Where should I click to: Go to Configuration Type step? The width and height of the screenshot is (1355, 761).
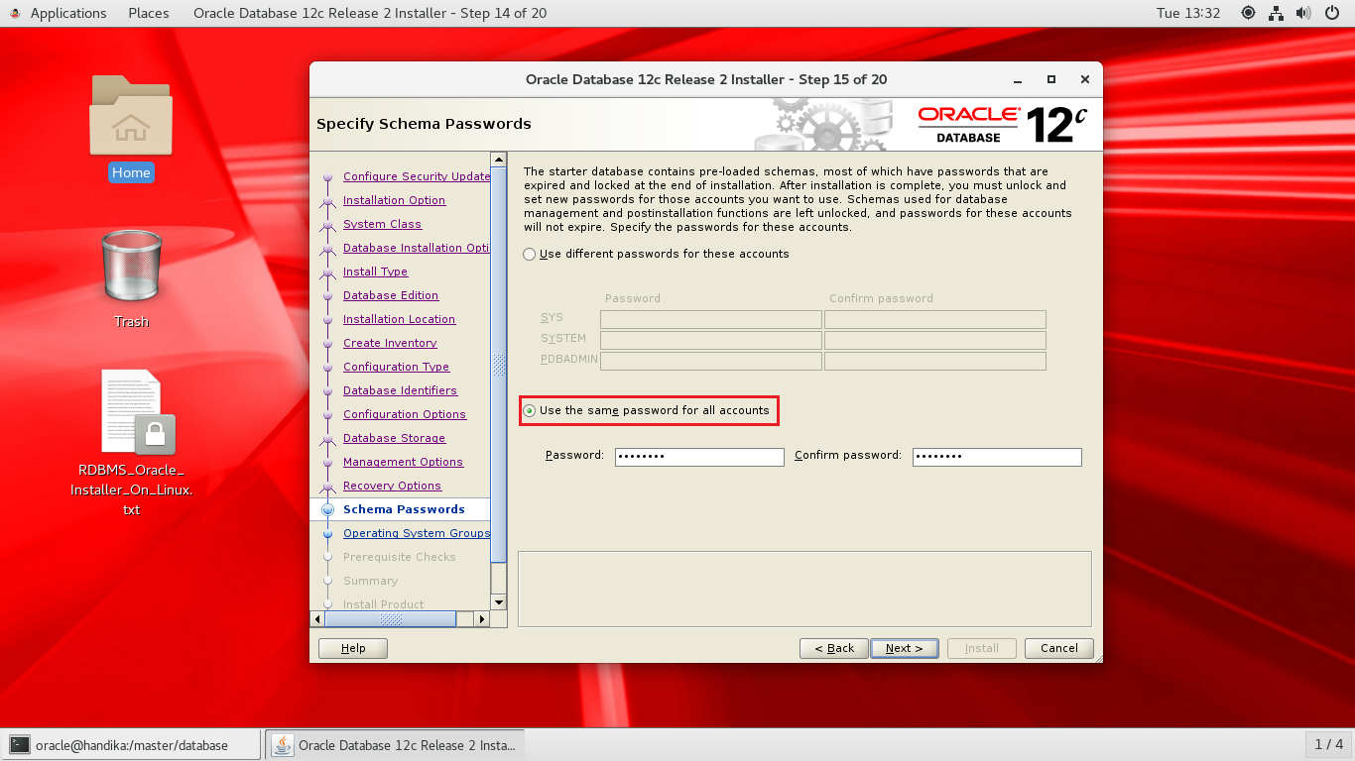tap(396, 367)
